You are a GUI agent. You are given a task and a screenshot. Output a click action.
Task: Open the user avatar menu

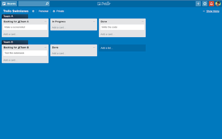click(218, 4)
